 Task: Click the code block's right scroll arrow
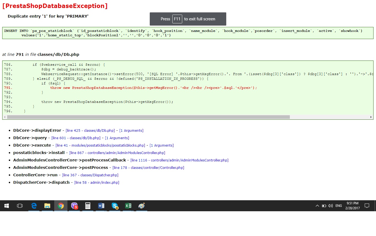click(x=371, y=117)
